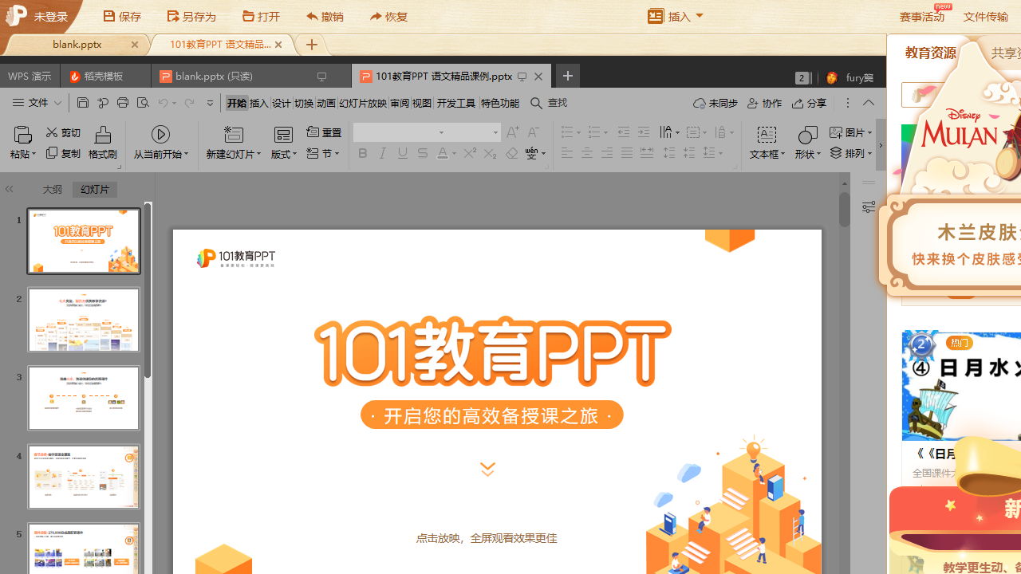The height and width of the screenshot is (574, 1021).
Task: Toggle subscript formatting
Action: pyautogui.click(x=490, y=153)
